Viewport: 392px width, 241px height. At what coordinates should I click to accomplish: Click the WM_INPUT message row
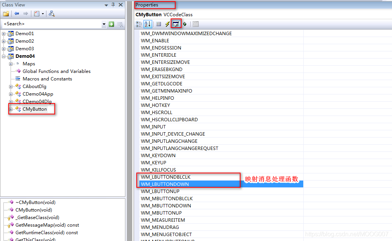point(221,127)
